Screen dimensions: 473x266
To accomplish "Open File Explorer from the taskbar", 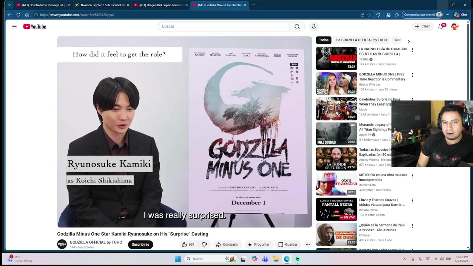I will pyautogui.click(x=276, y=259).
